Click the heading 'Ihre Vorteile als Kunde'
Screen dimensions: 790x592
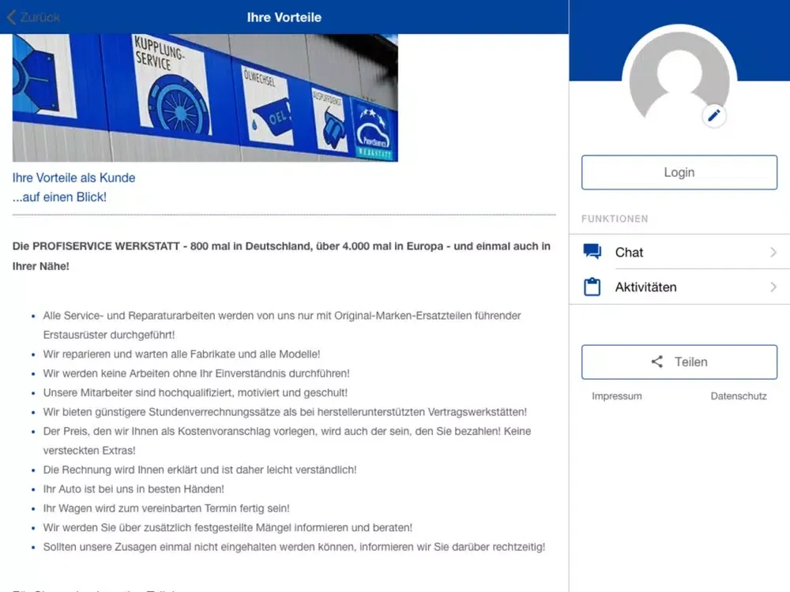(74, 178)
